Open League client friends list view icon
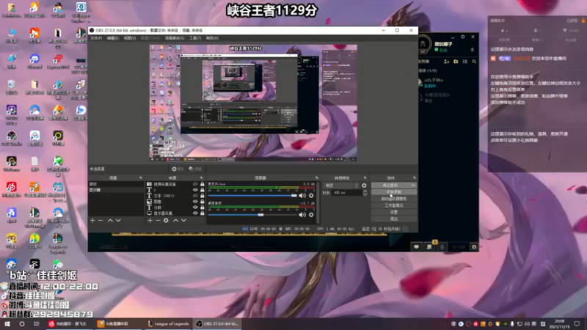The image size is (587, 330). click(x=465, y=62)
